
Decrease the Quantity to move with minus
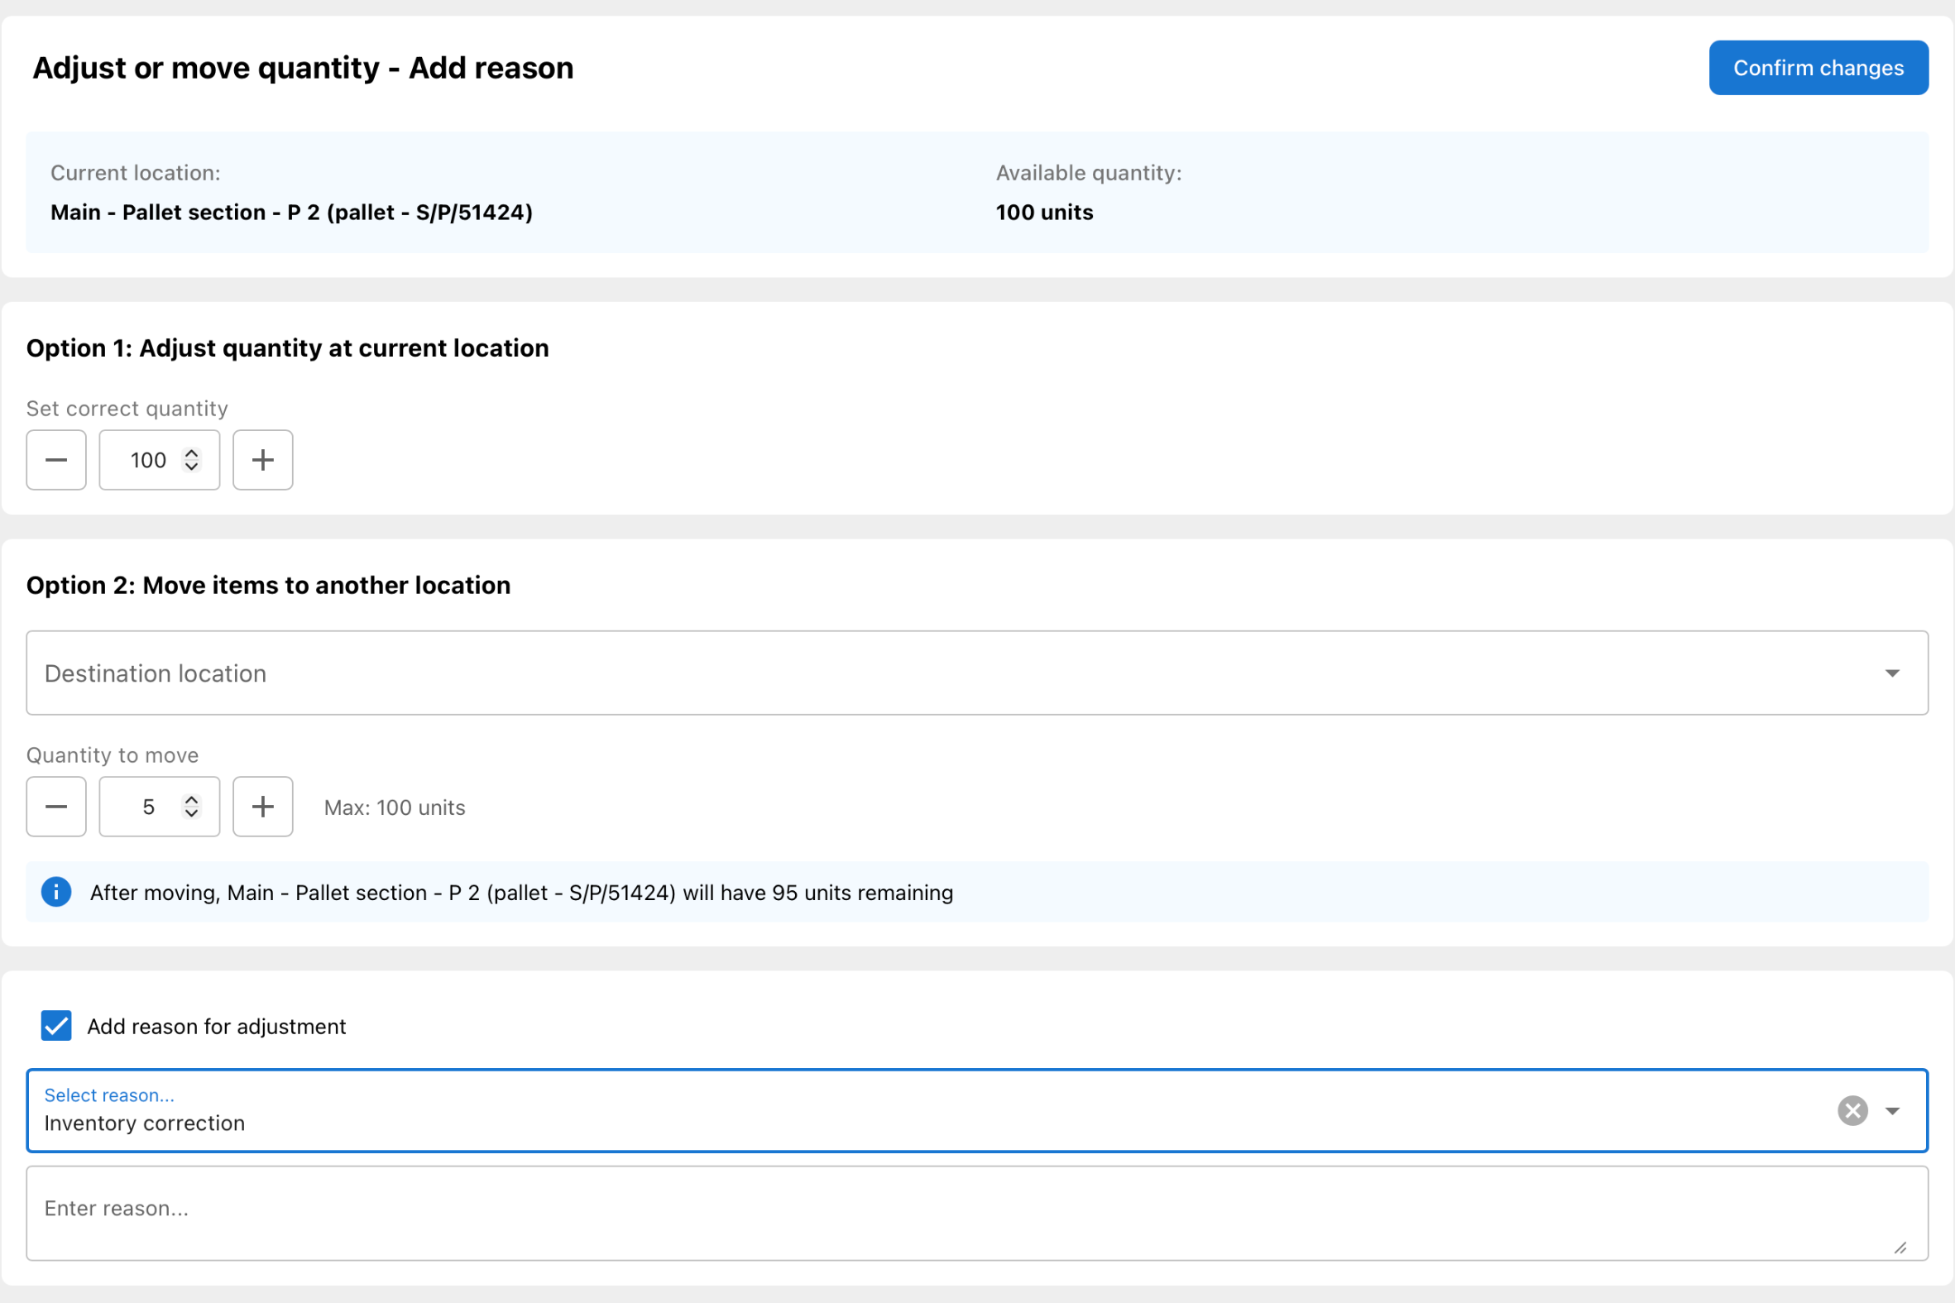[x=55, y=806]
